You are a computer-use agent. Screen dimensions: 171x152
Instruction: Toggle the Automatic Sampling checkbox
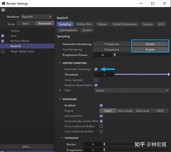[x=96, y=69]
